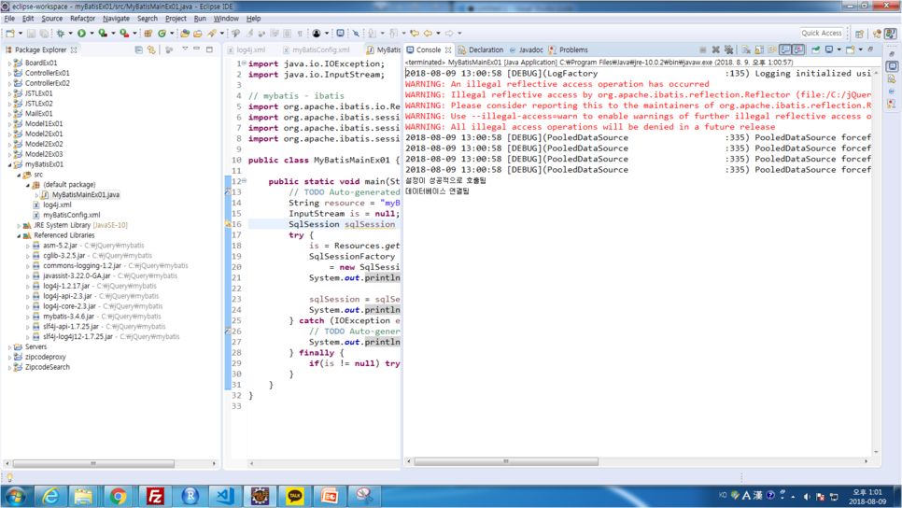Run the program with green Run button

[81, 34]
